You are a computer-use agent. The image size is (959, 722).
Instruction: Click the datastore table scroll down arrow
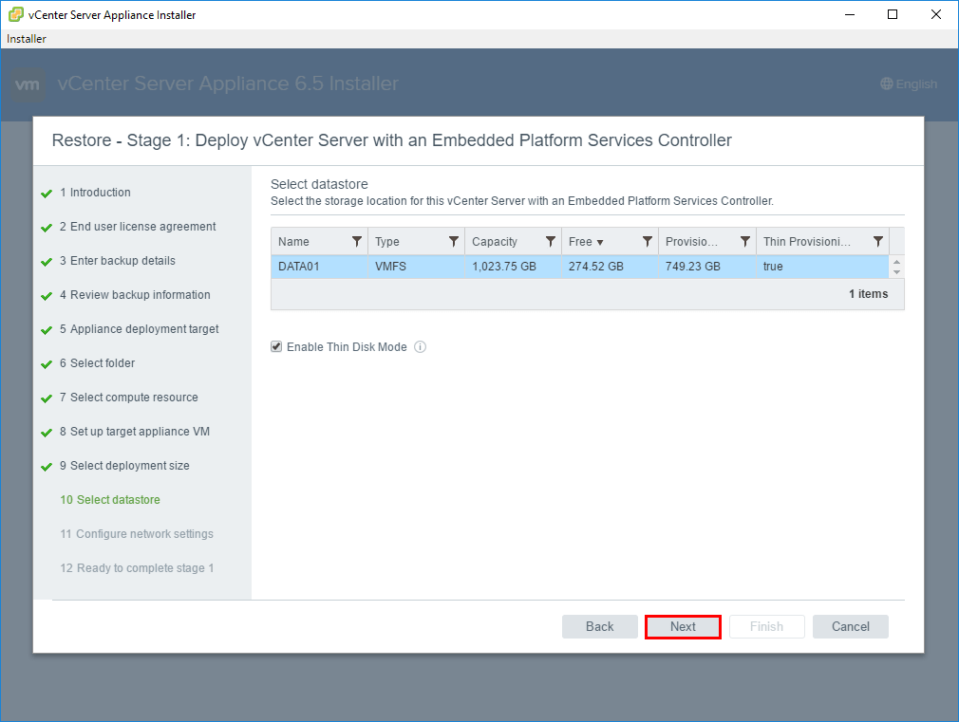[896, 272]
